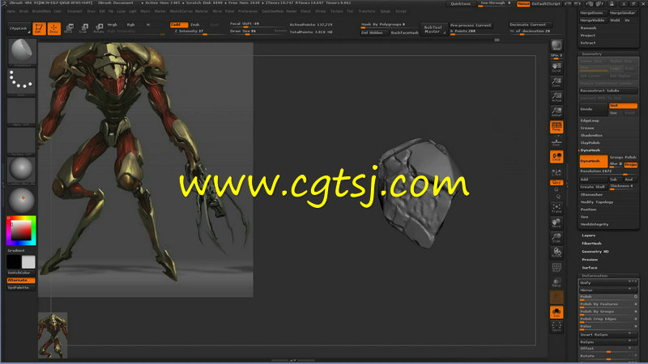Adjust the Z Intensity slider

click(198, 32)
